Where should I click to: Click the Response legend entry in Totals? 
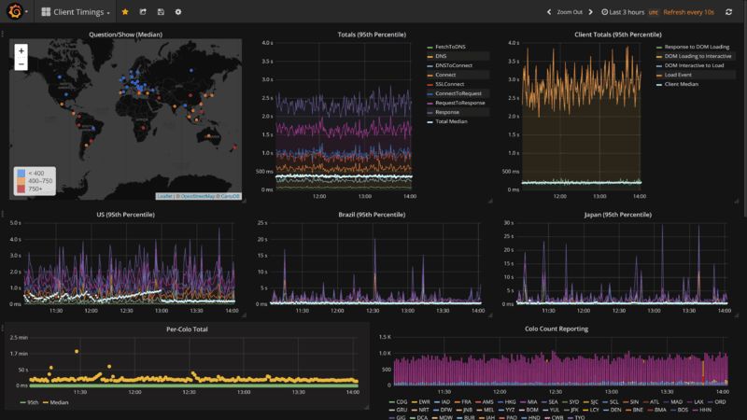[447, 112]
